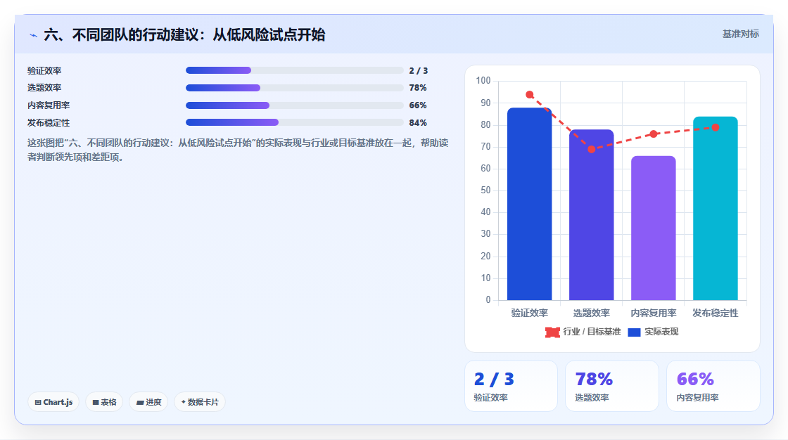Click the 100 y-axis tick label
This screenshot has width=788, height=440.
point(483,80)
